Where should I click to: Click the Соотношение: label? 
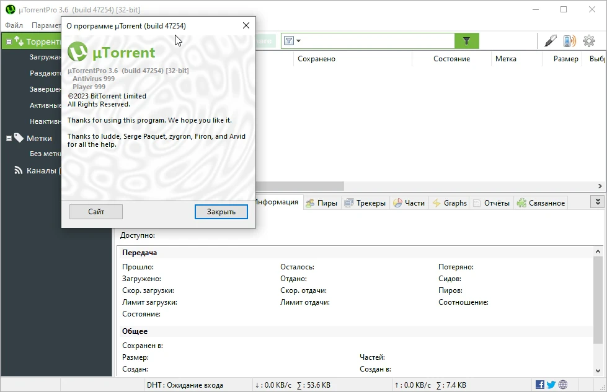pos(463,302)
